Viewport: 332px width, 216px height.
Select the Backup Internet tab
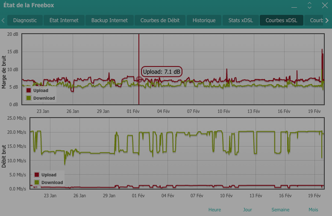tap(109, 20)
